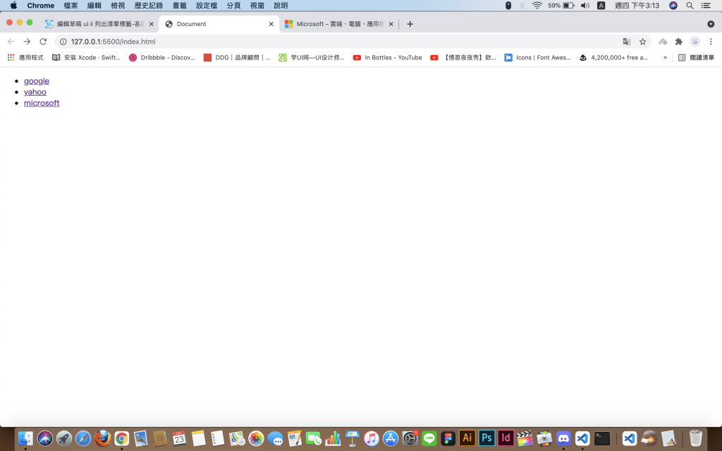Open Safari from the Dock
Viewport: 722px width, 451px height.
coord(83,438)
